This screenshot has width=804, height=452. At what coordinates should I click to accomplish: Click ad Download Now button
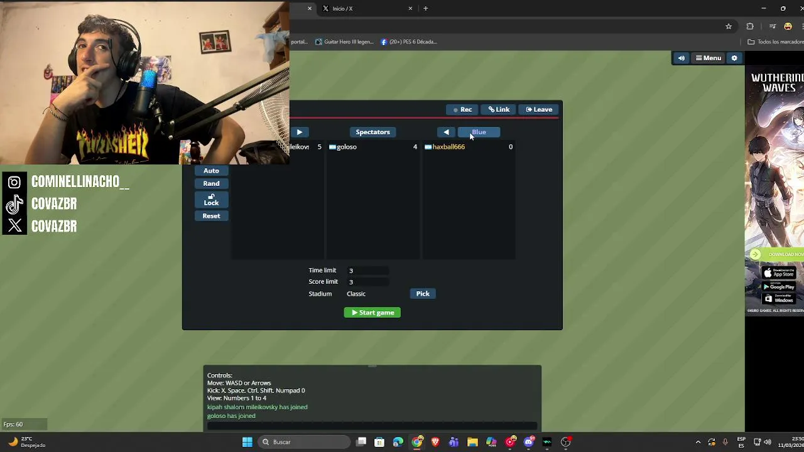coord(778,254)
